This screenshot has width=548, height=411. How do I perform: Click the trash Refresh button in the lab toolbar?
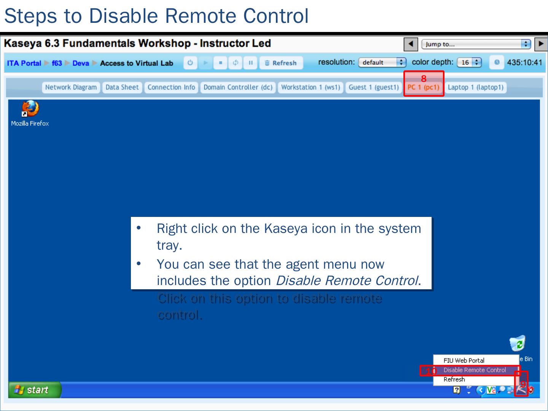281,63
